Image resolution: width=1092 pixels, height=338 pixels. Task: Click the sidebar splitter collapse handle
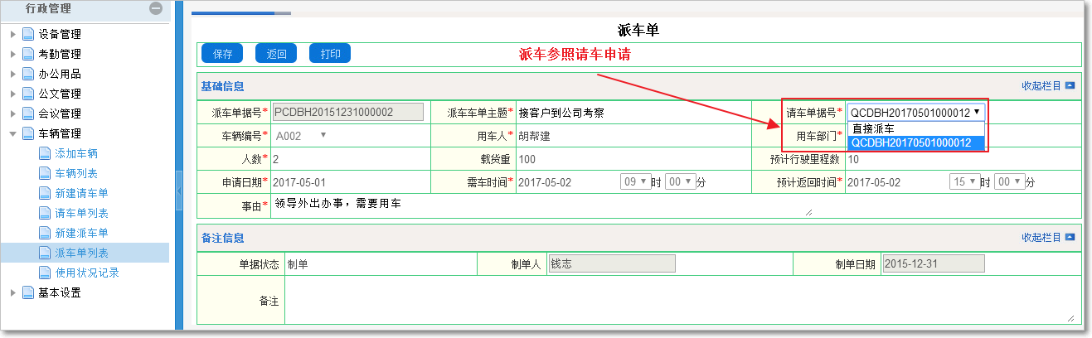click(178, 192)
